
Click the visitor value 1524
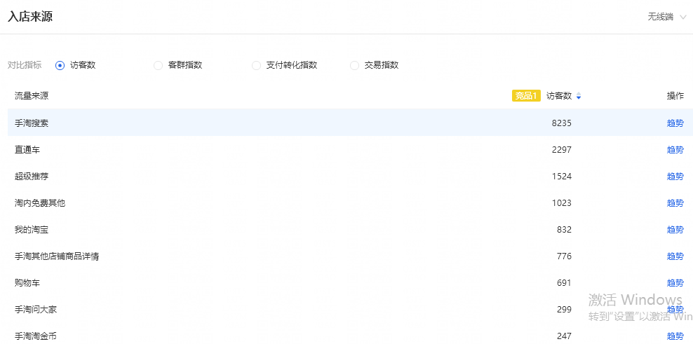(562, 176)
